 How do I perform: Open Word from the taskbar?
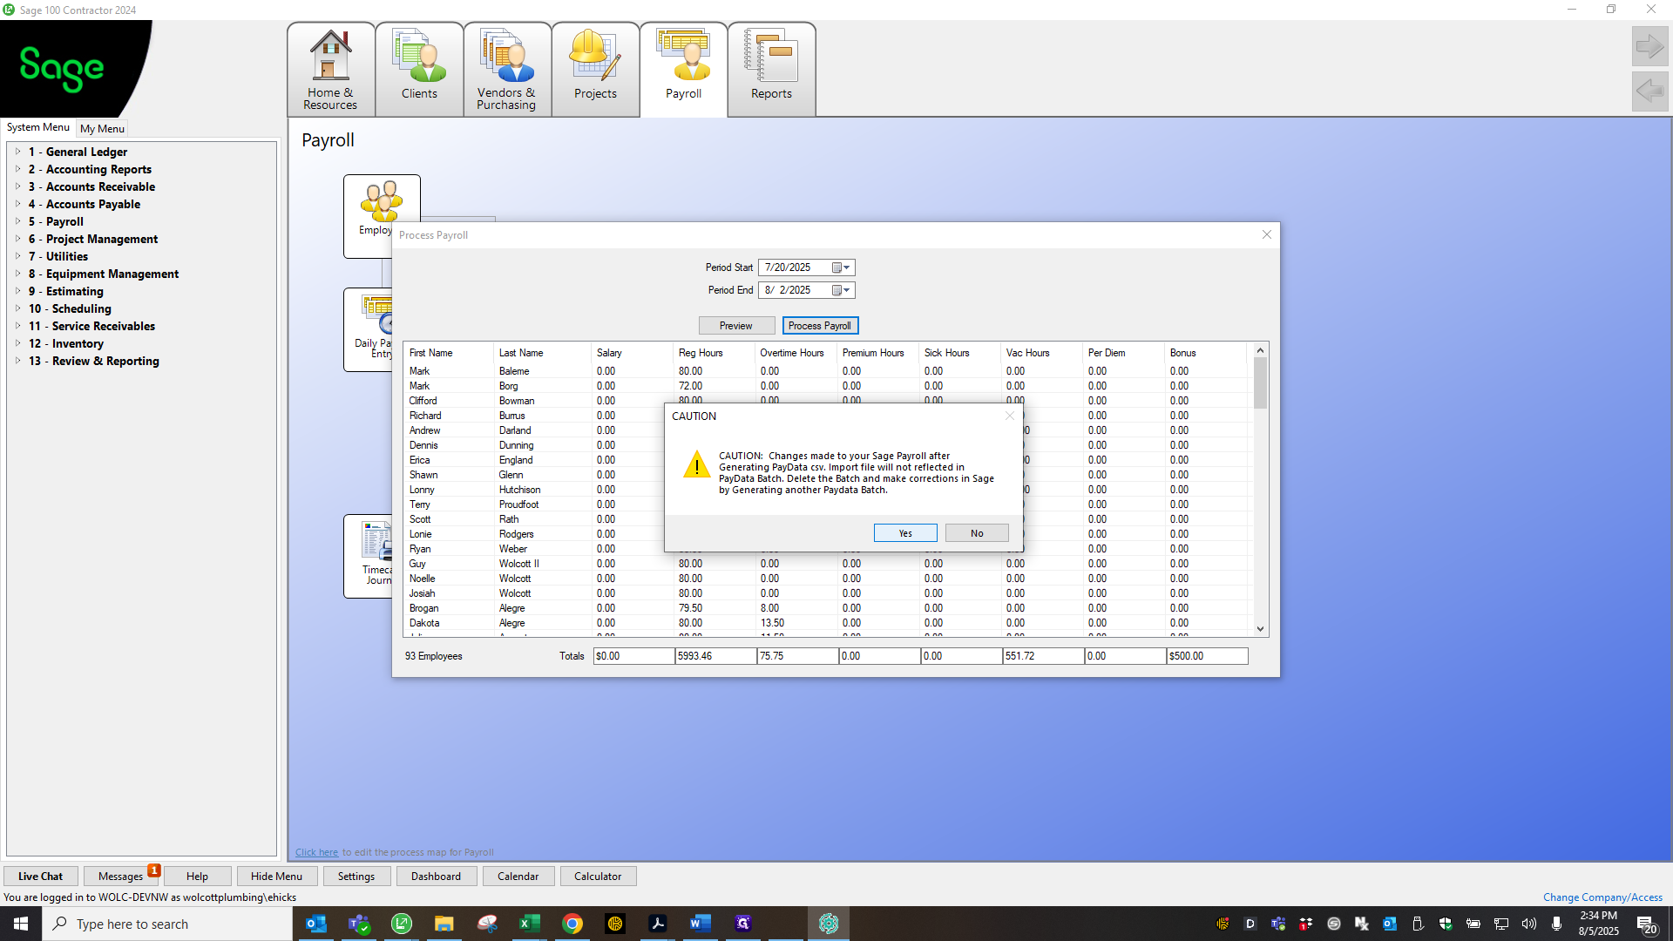(x=700, y=924)
